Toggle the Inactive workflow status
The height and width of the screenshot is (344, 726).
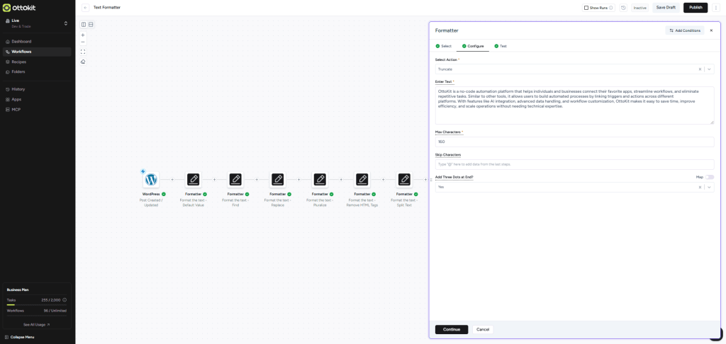coord(640,8)
